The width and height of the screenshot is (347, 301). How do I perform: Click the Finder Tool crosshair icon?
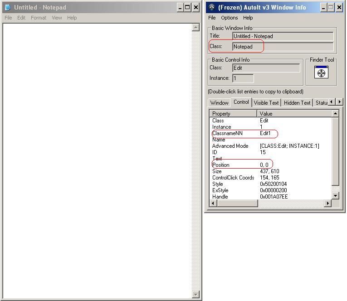pos(321,73)
